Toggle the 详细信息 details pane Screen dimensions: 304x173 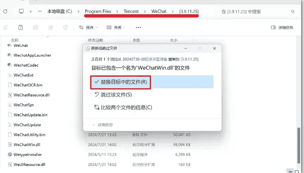(x=282, y=28)
